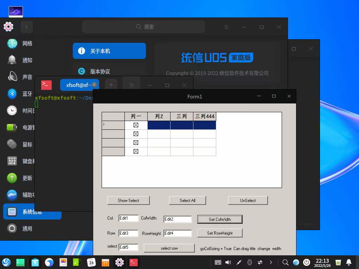
Task: Open the trash in taskbar
Action: pyautogui.click(x=338, y=262)
